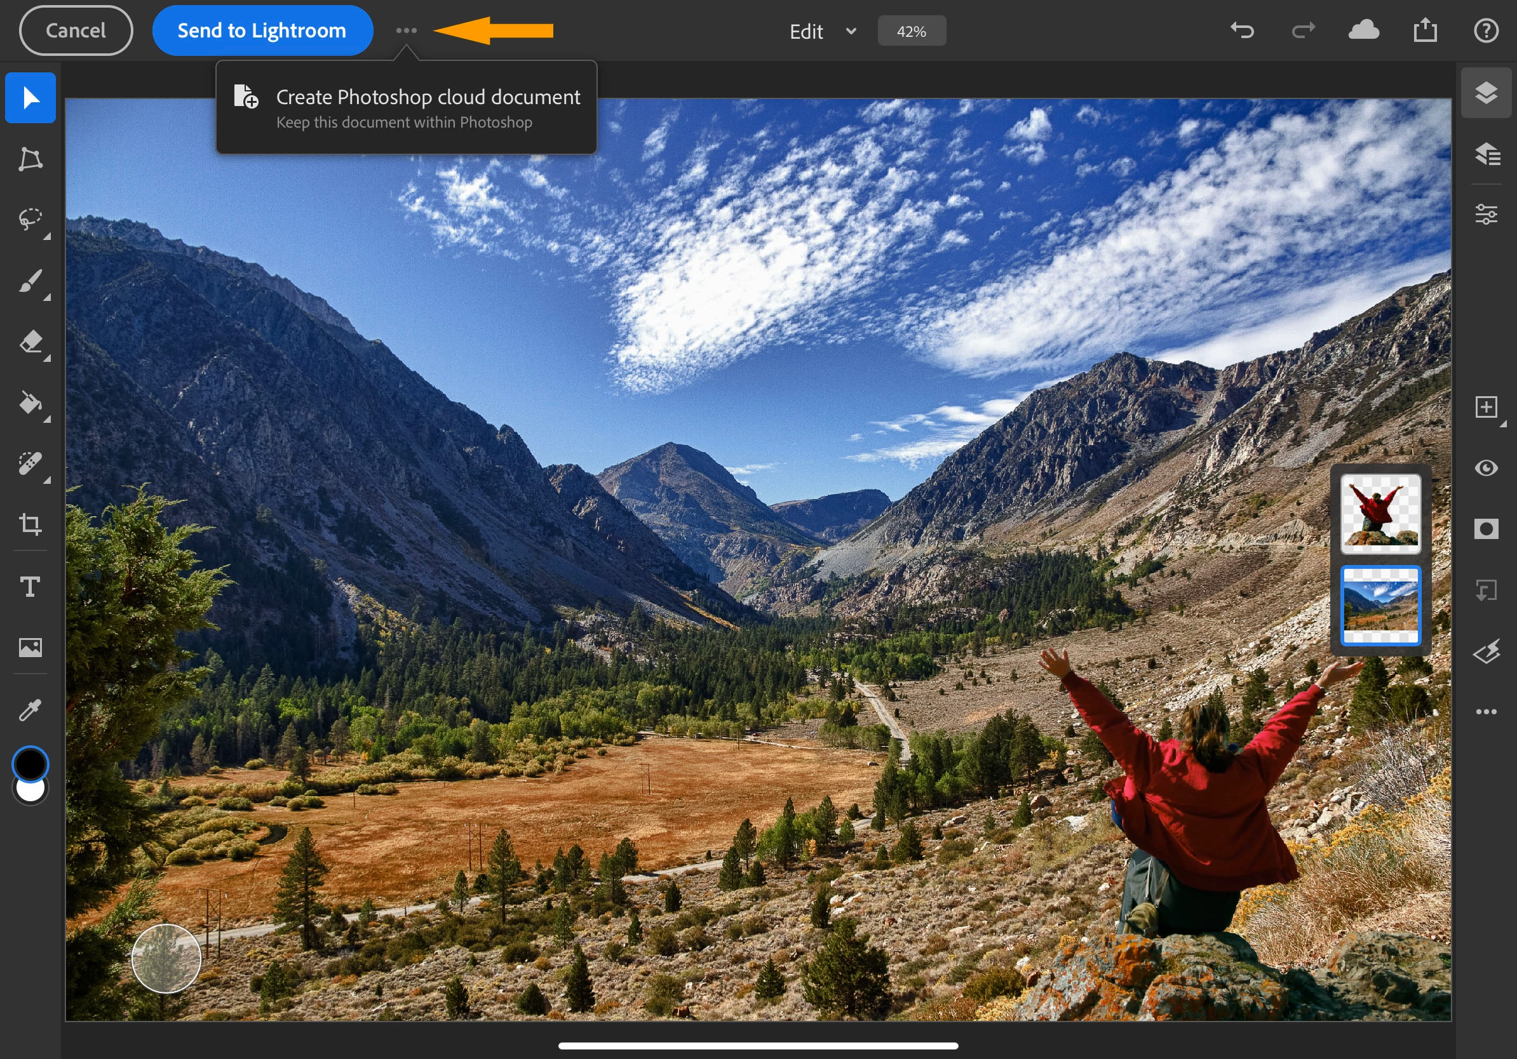Pick the Eraser tool

point(30,342)
